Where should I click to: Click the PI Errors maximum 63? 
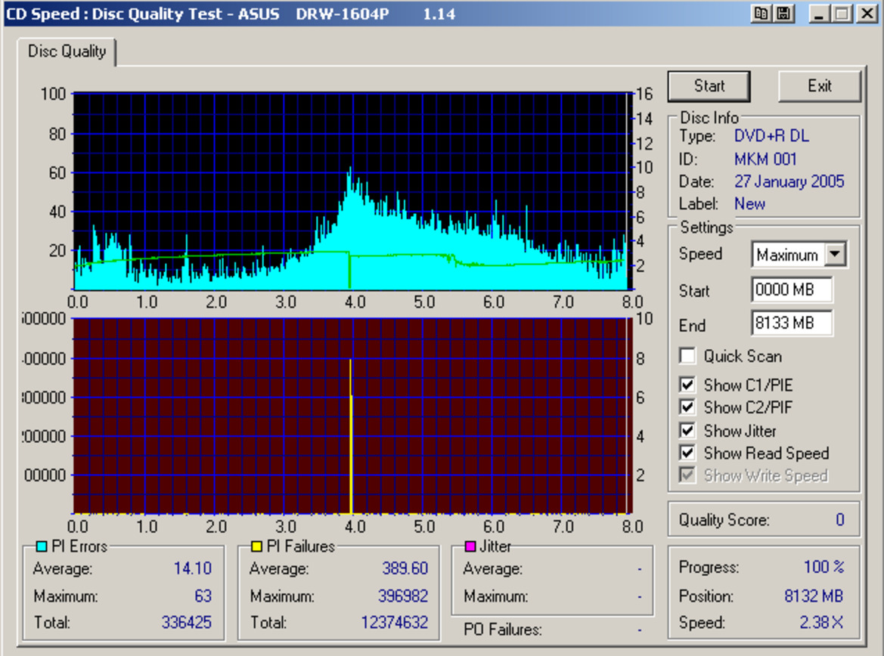tap(203, 596)
